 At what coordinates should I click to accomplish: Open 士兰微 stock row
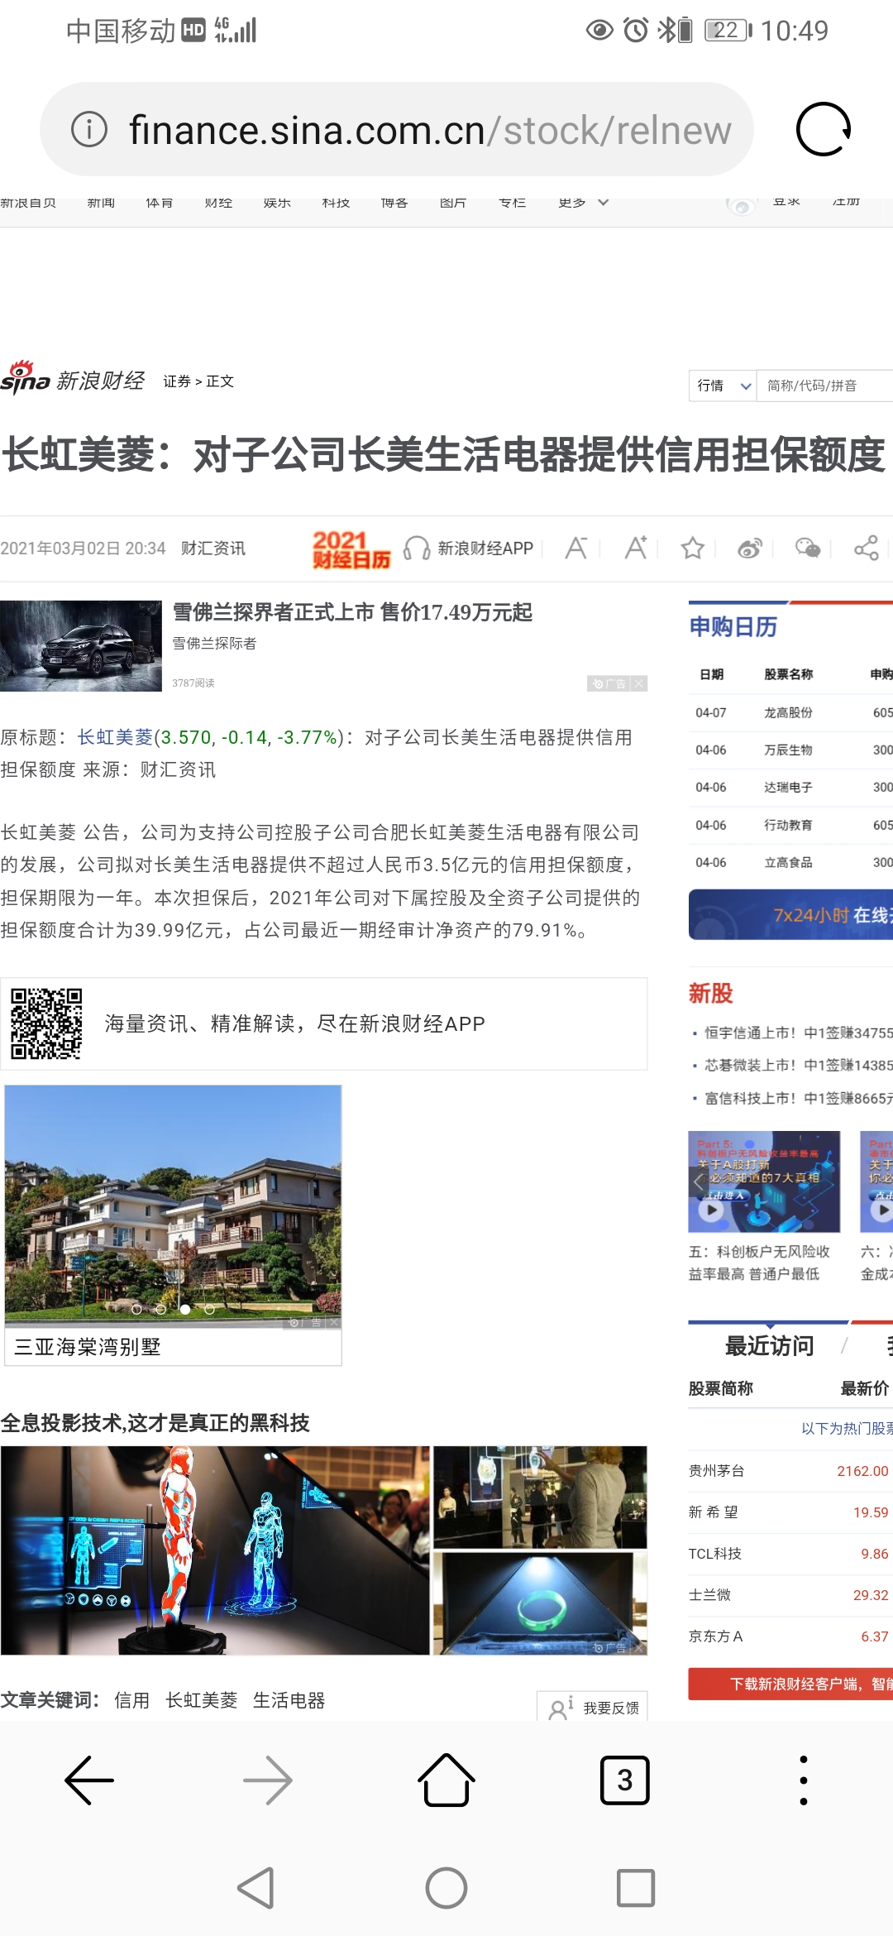point(789,1594)
